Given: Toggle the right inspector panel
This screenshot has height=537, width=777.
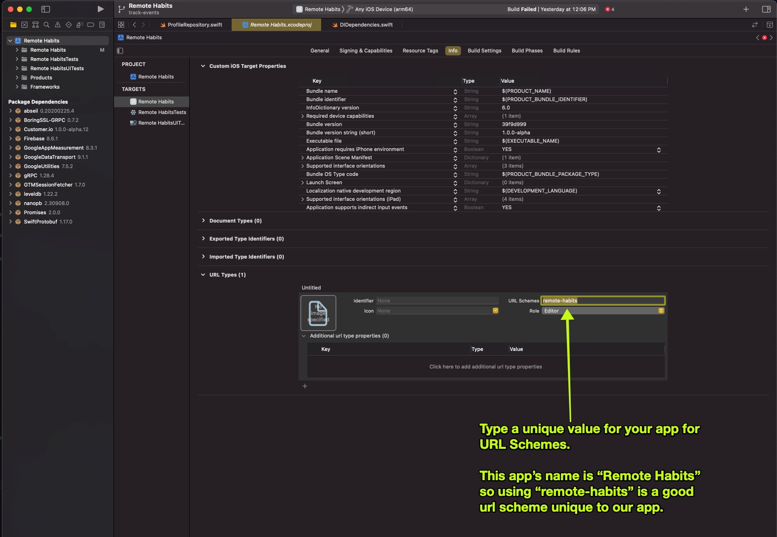Looking at the screenshot, I should tap(766, 9).
